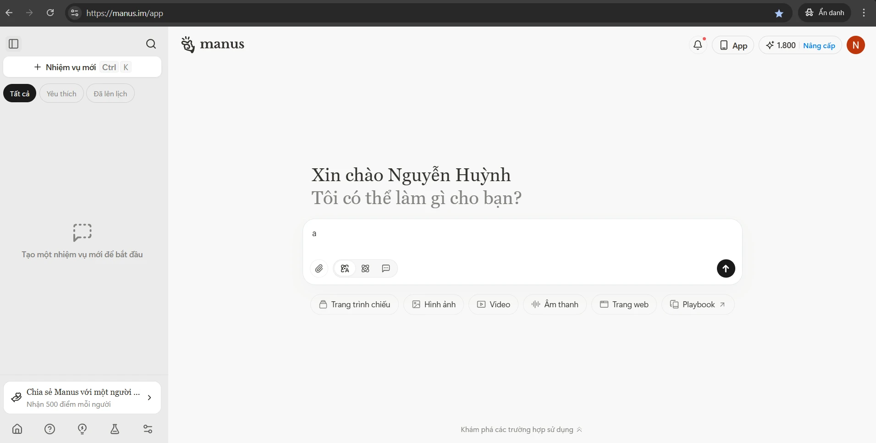Expand Khám phá các trường hợp sử dụng
Image resolution: width=876 pixels, height=443 pixels.
[x=521, y=430]
